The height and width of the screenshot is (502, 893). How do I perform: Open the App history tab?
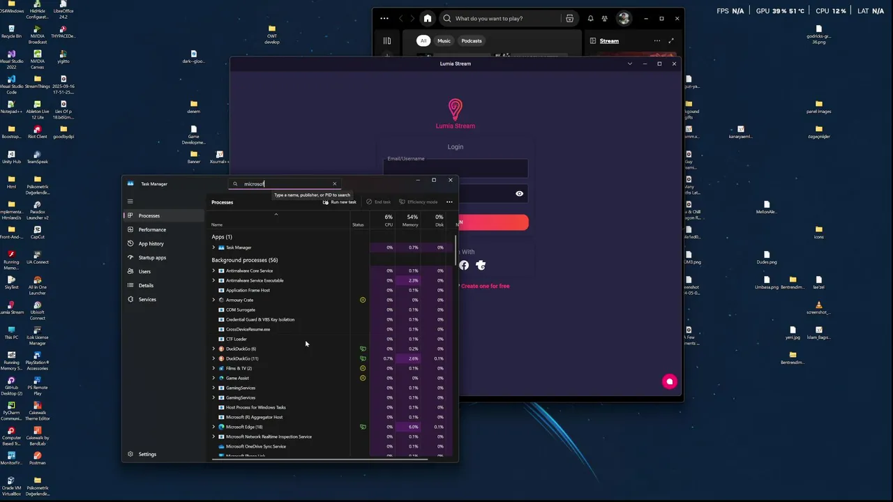(x=164, y=243)
